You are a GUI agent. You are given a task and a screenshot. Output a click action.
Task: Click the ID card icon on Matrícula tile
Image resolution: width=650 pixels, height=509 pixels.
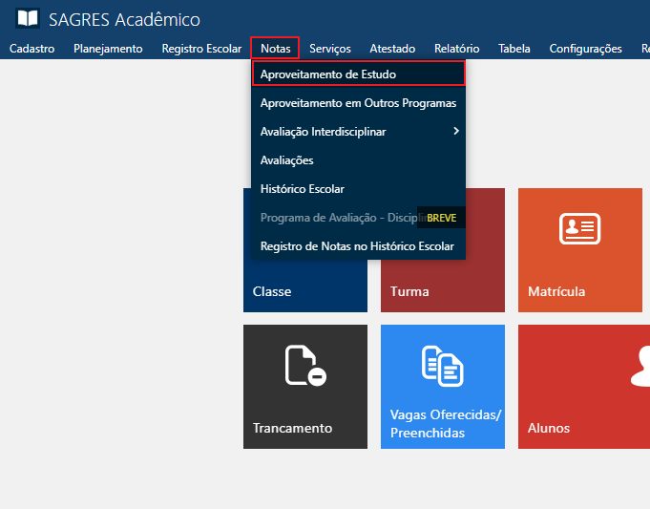579,229
